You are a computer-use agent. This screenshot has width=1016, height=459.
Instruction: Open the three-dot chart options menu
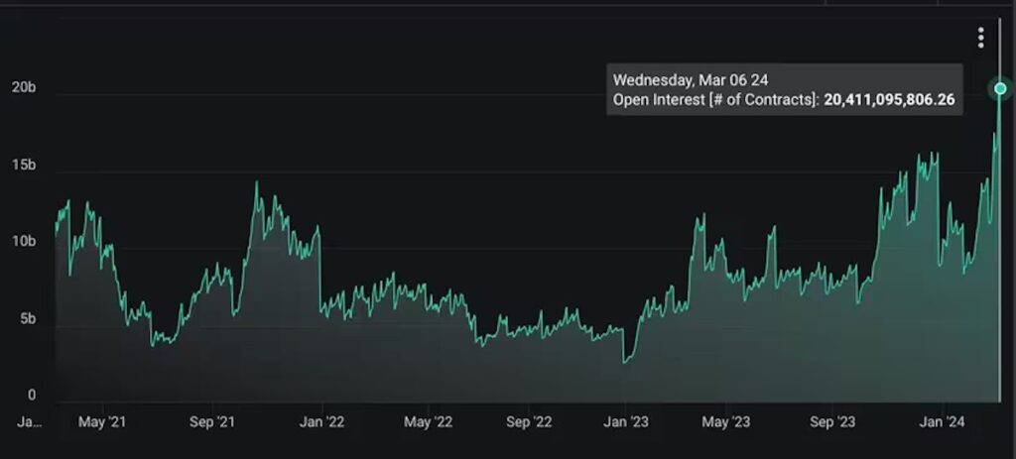(x=981, y=38)
